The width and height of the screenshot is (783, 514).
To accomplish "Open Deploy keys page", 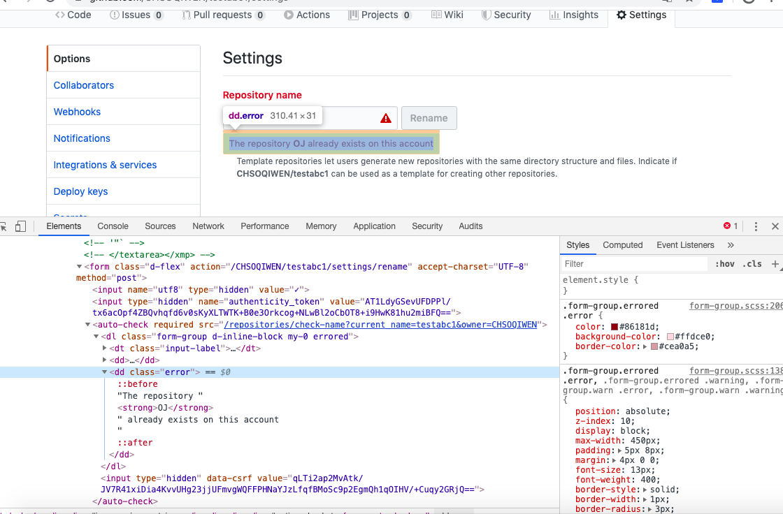I will point(80,191).
